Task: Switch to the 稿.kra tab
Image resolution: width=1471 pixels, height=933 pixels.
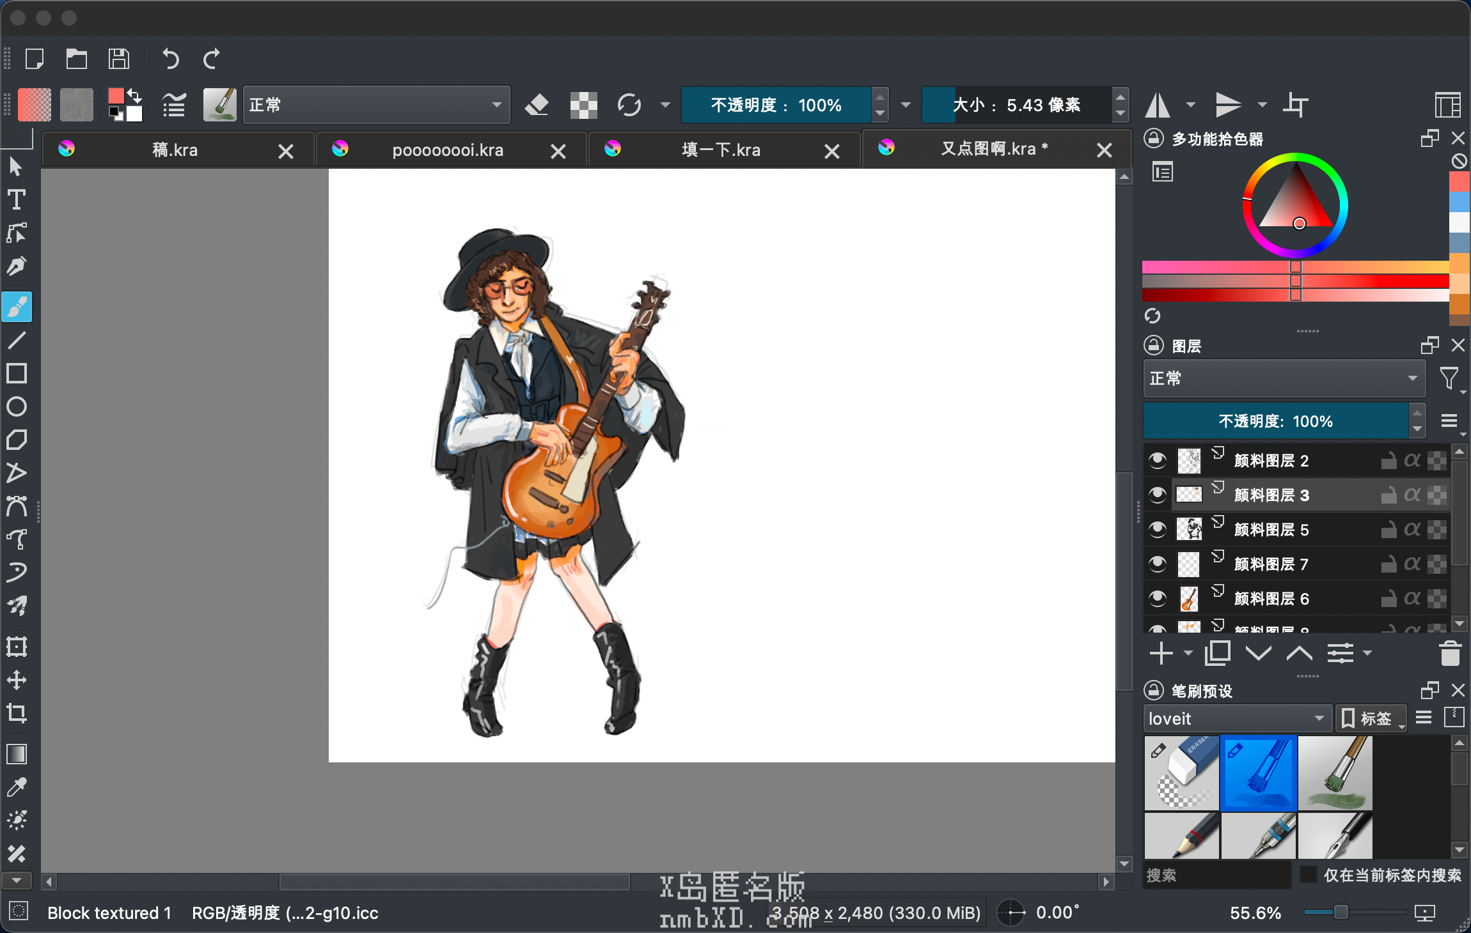Action: (x=175, y=150)
